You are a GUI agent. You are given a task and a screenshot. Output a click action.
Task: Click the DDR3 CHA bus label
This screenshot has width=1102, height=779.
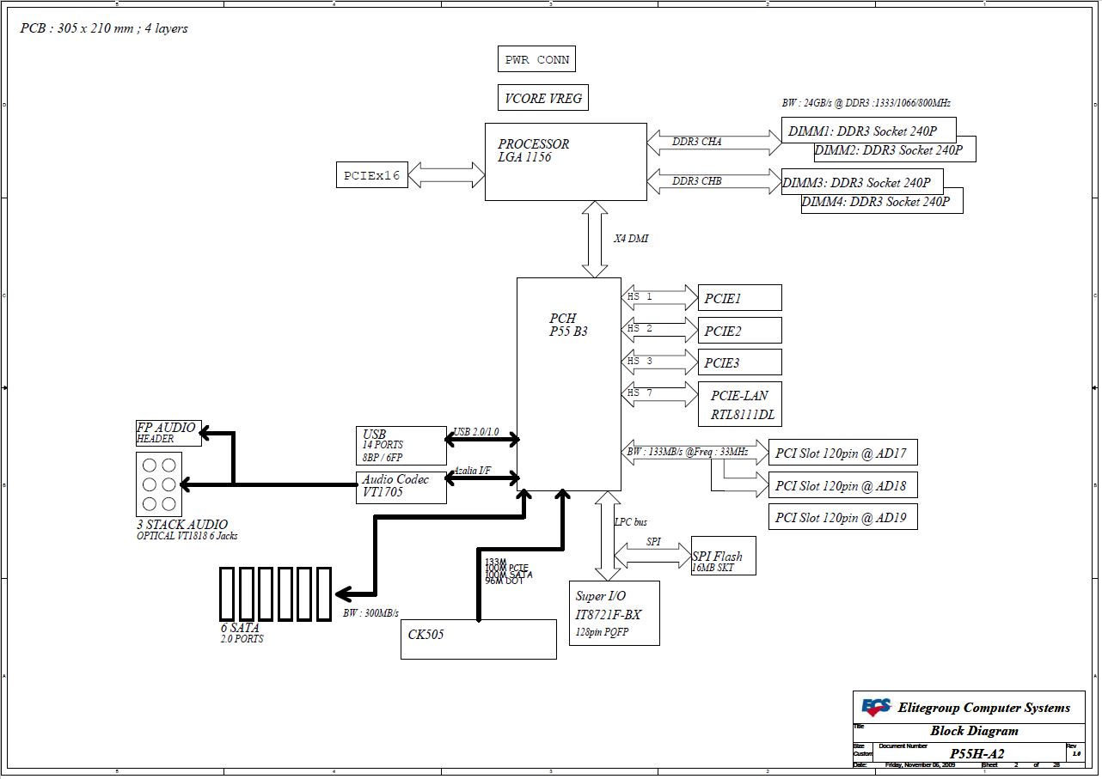click(x=697, y=142)
